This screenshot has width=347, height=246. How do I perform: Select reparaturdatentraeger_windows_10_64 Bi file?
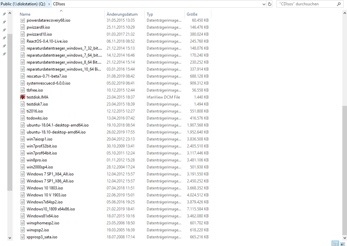(x=64, y=69)
